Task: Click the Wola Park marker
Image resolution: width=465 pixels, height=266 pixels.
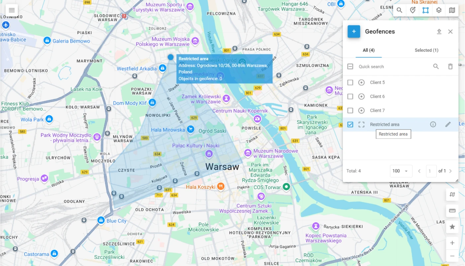Action: 49,119
